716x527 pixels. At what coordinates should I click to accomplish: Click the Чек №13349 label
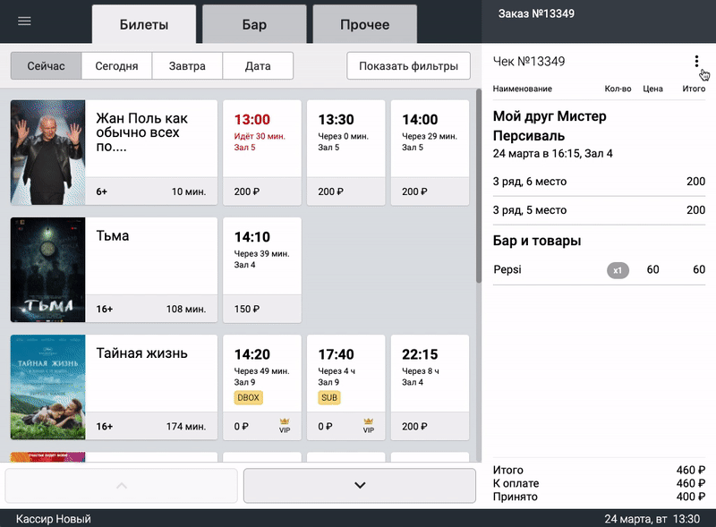(x=529, y=61)
